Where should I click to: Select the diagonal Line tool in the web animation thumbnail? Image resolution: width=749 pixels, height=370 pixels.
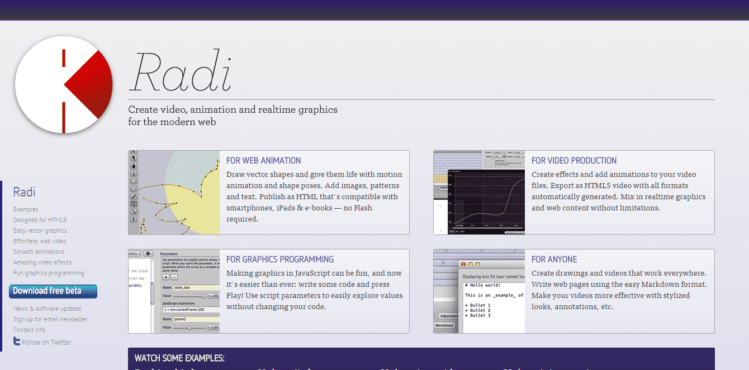point(134,196)
